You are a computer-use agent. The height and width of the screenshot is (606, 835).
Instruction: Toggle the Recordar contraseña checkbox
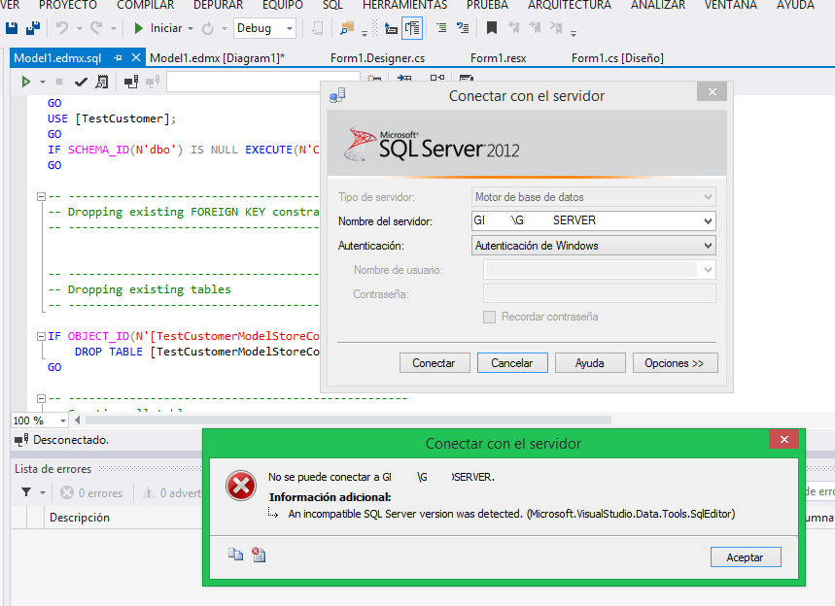(x=489, y=318)
